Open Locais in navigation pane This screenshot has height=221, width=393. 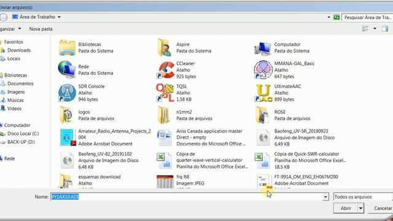tap(14, 58)
